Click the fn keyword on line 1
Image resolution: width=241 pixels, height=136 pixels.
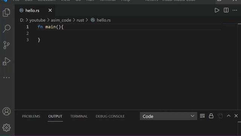pyautogui.click(x=40, y=27)
